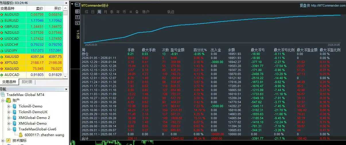Screen dimensions: 346x145
Task: Expand the XMGlobal-Demo 2 node
Action: (9, 118)
